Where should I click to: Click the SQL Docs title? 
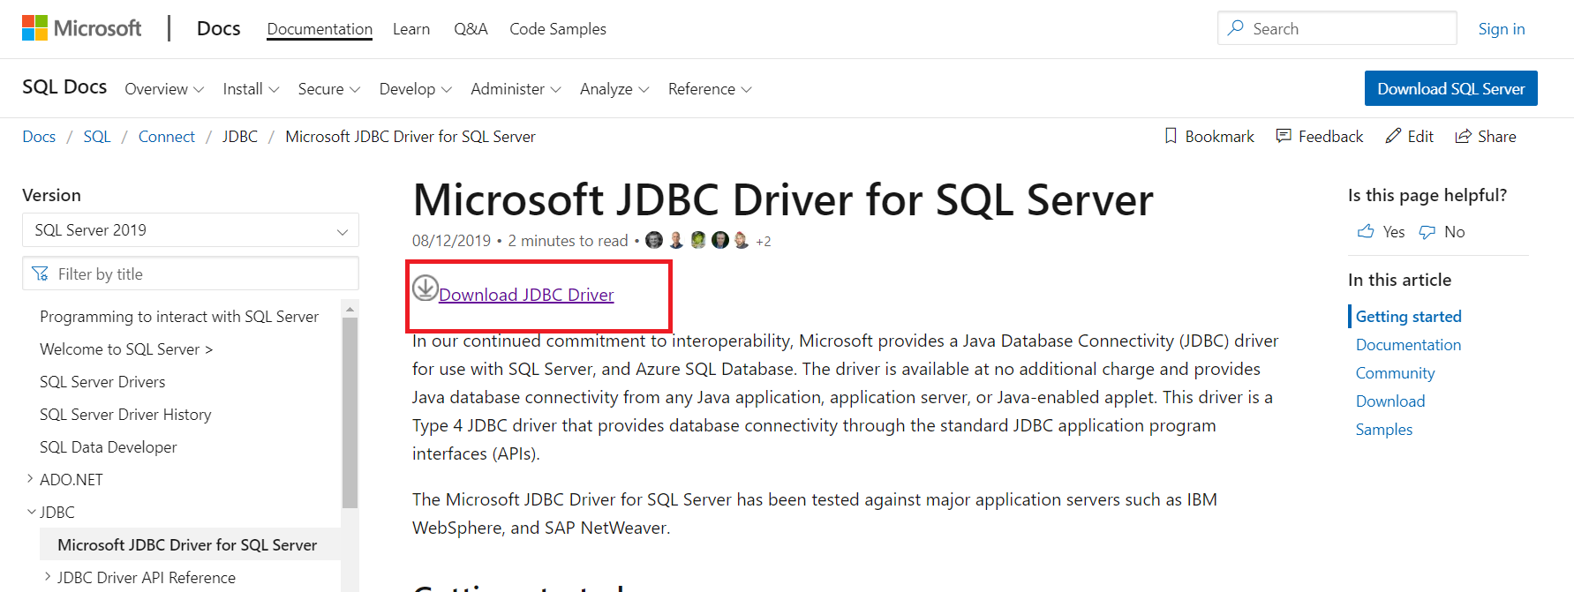coord(64,86)
